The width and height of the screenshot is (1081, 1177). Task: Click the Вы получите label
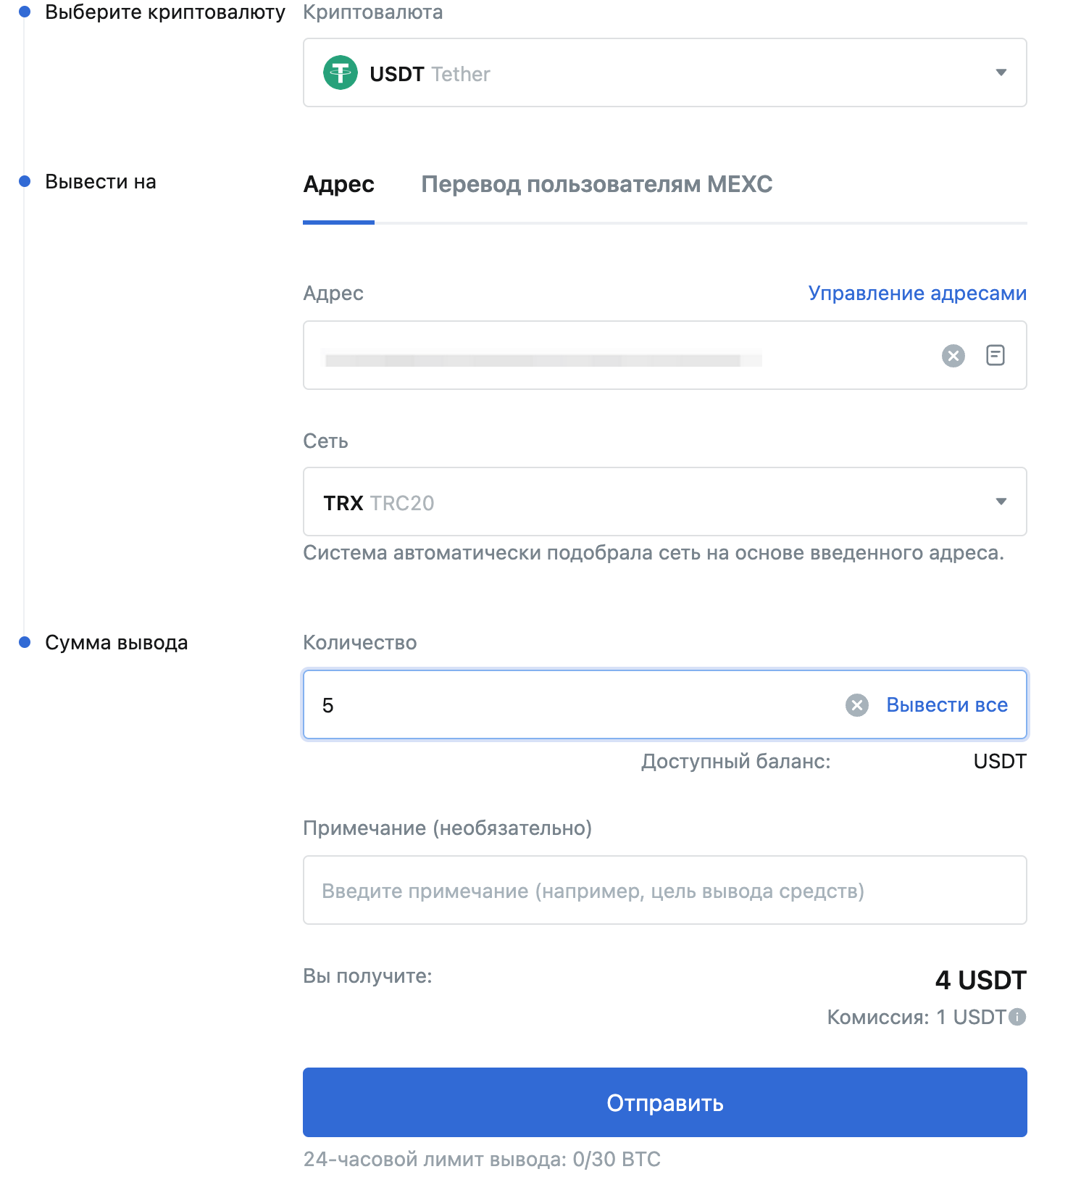coord(367,976)
